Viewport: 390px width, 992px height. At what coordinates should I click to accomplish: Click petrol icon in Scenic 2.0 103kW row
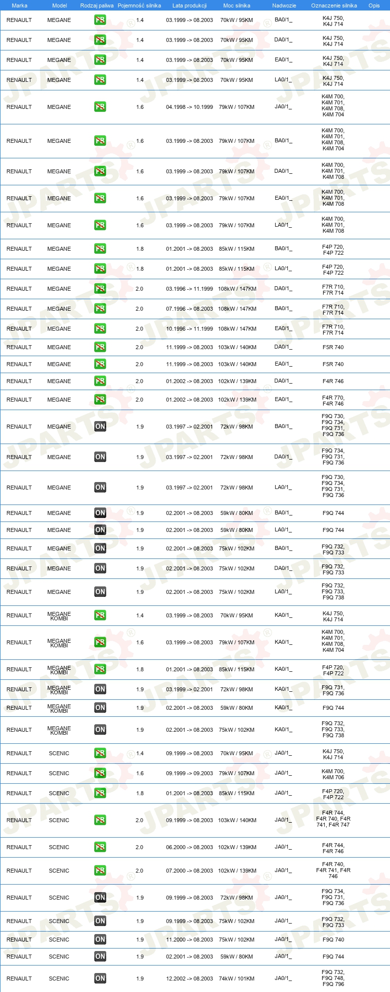100,820
